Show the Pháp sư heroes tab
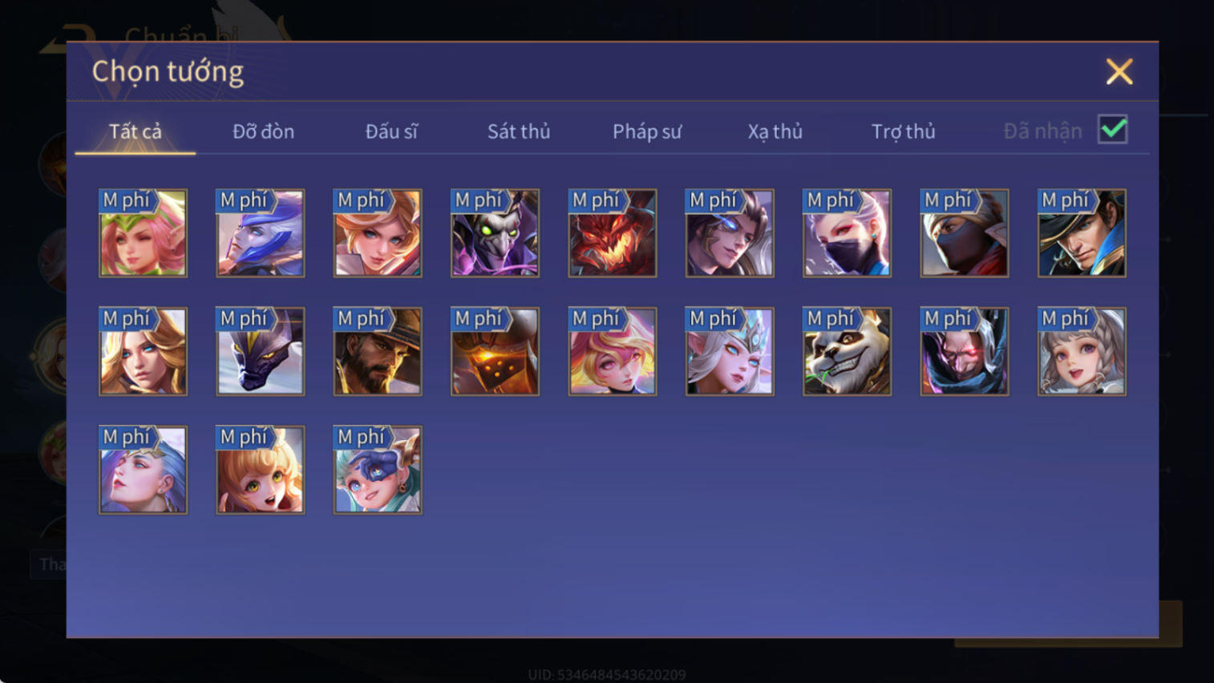 [647, 131]
